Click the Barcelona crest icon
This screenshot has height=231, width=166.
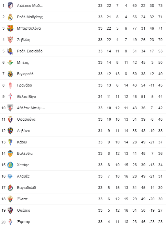point(10,28)
